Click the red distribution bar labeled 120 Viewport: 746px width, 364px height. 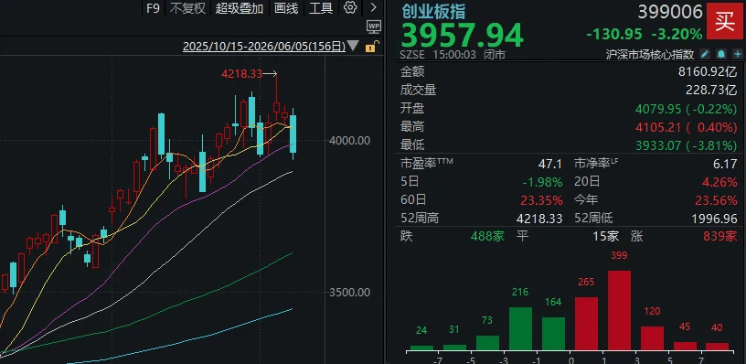[x=652, y=338]
